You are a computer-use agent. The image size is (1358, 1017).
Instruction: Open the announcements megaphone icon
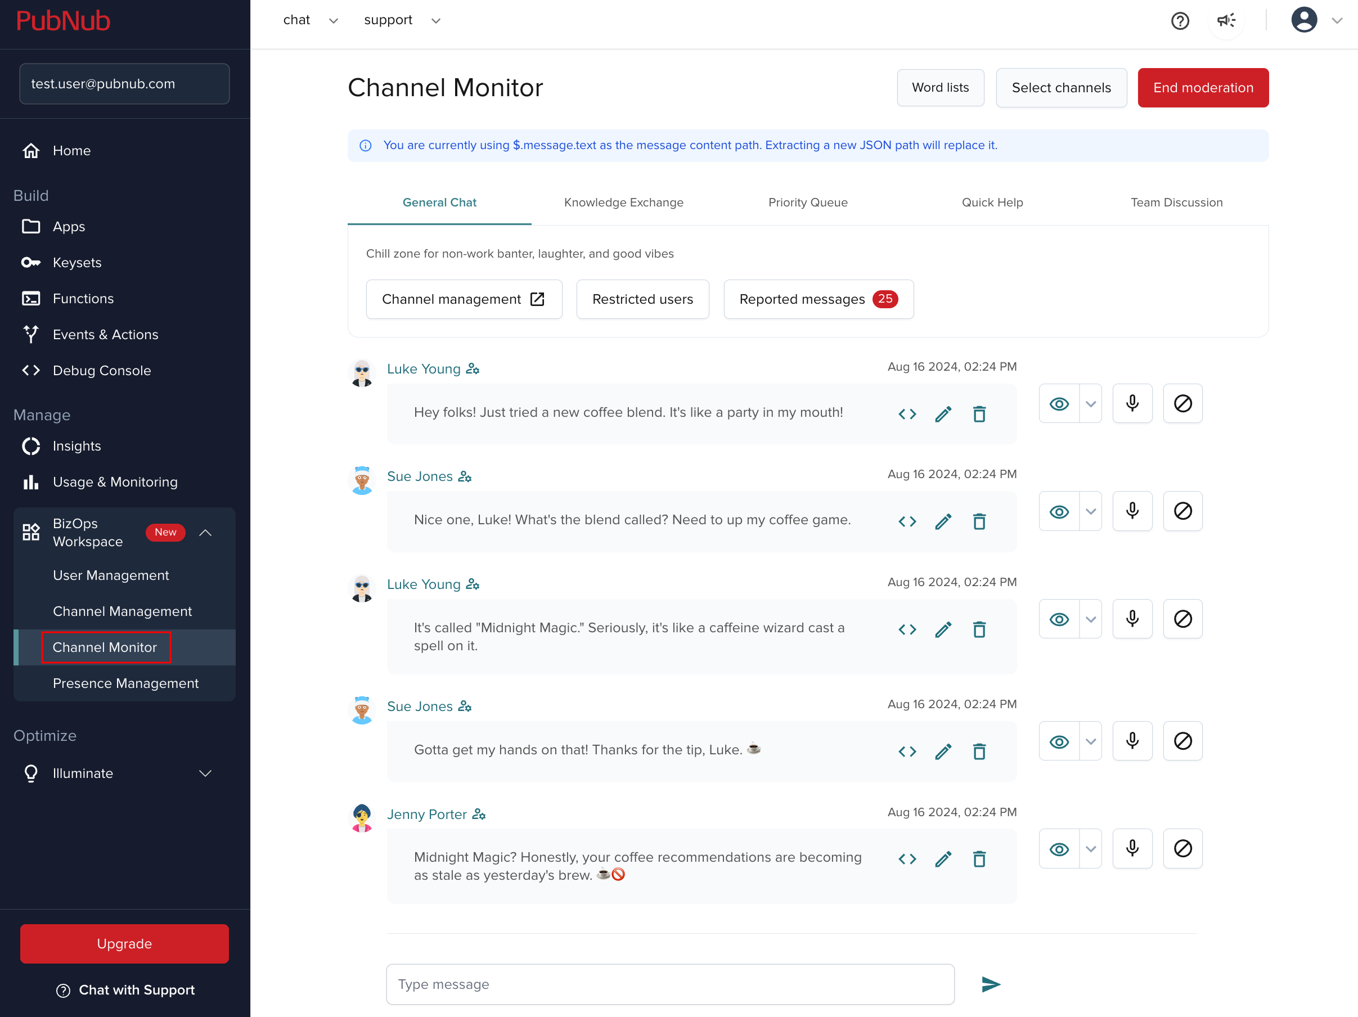tap(1226, 21)
